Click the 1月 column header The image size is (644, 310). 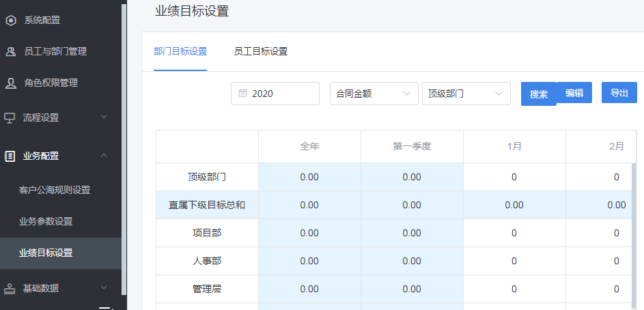click(514, 146)
